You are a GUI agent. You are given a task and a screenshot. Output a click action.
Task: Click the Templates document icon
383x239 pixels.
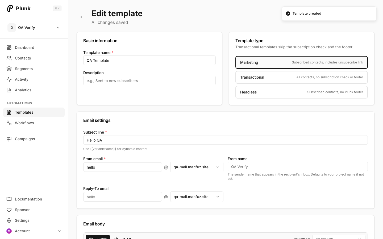(9, 112)
